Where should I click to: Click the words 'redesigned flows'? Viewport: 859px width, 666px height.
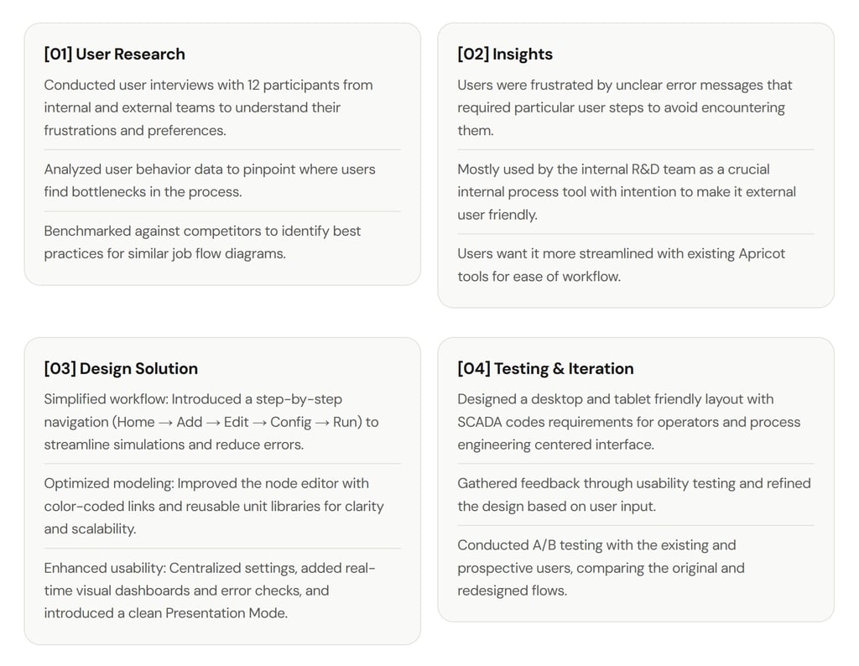tap(512, 591)
